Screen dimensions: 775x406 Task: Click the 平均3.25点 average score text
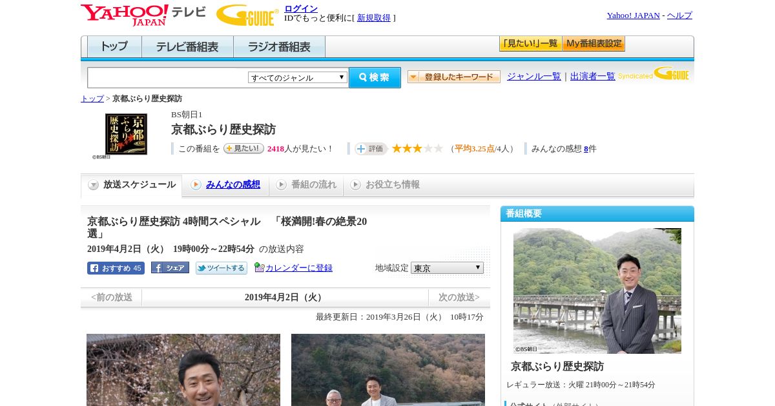pyautogui.click(x=475, y=149)
